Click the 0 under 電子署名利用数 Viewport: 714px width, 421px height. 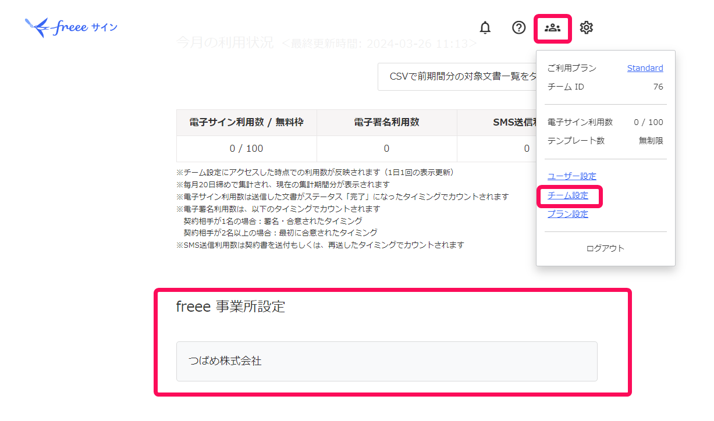387,149
